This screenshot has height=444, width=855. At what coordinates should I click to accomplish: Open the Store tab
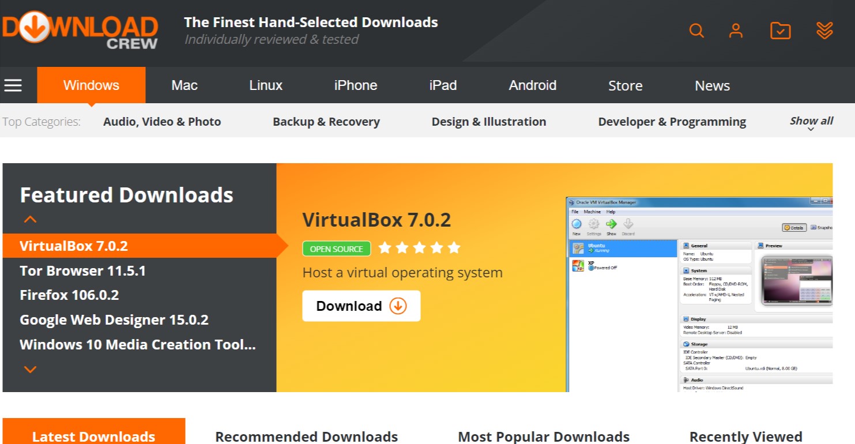625,85
